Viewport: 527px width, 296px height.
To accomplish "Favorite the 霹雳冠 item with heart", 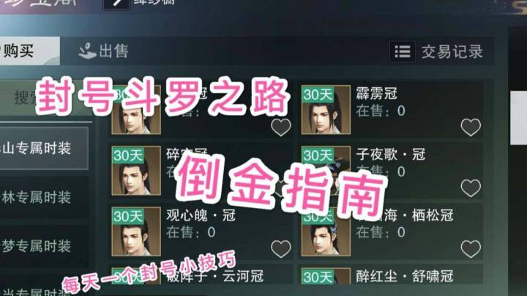I will (x=471, y=127).
